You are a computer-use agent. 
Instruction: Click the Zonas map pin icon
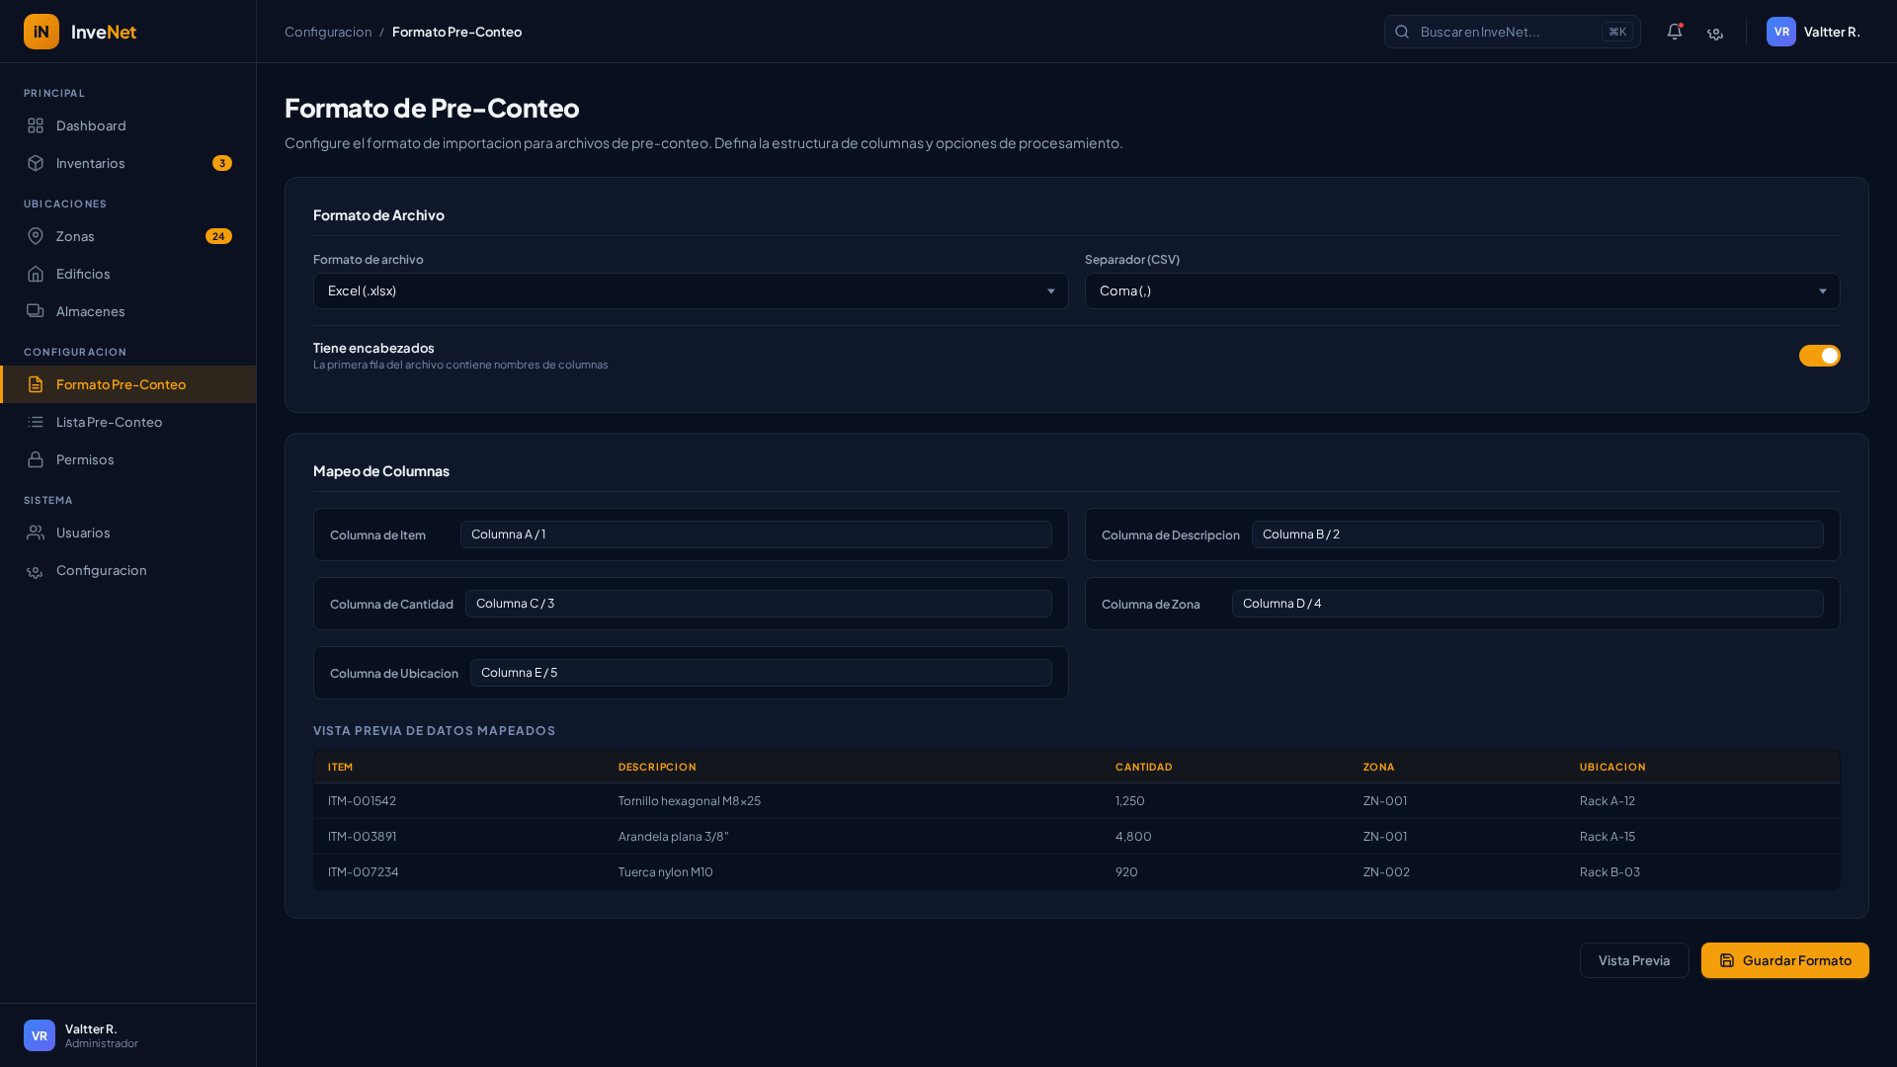coord(36,236)
